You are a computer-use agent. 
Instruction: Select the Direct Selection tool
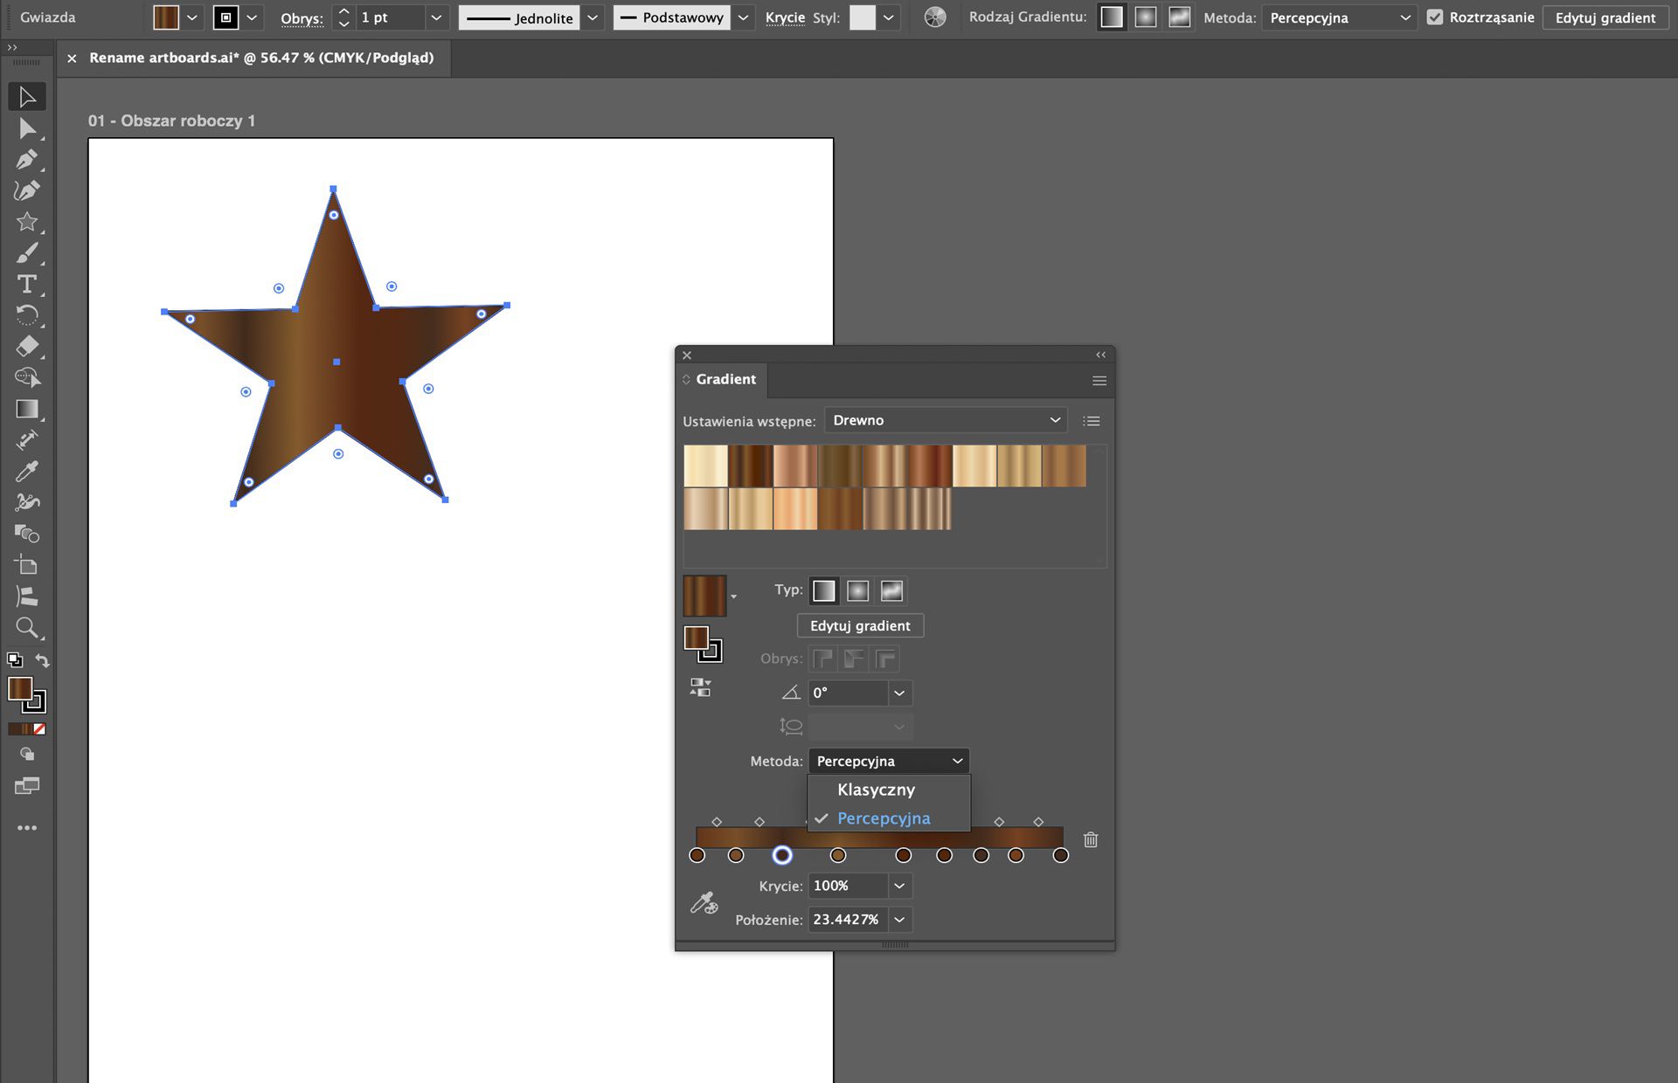27,128
